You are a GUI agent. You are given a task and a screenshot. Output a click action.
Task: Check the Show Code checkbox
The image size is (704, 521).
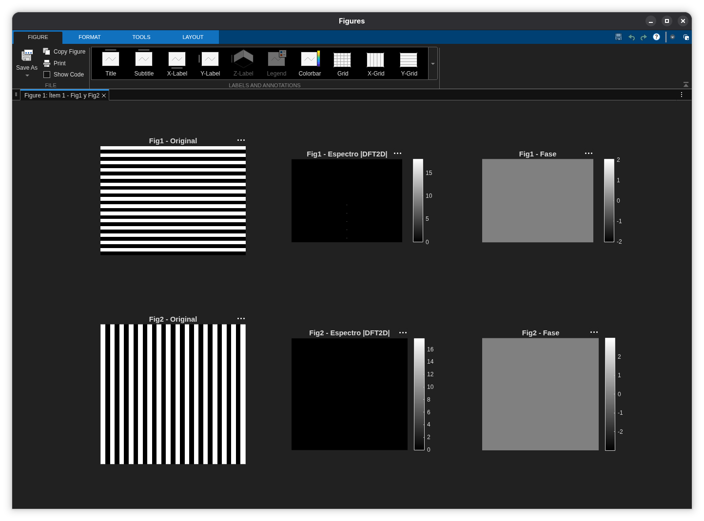tap(47, 75)
